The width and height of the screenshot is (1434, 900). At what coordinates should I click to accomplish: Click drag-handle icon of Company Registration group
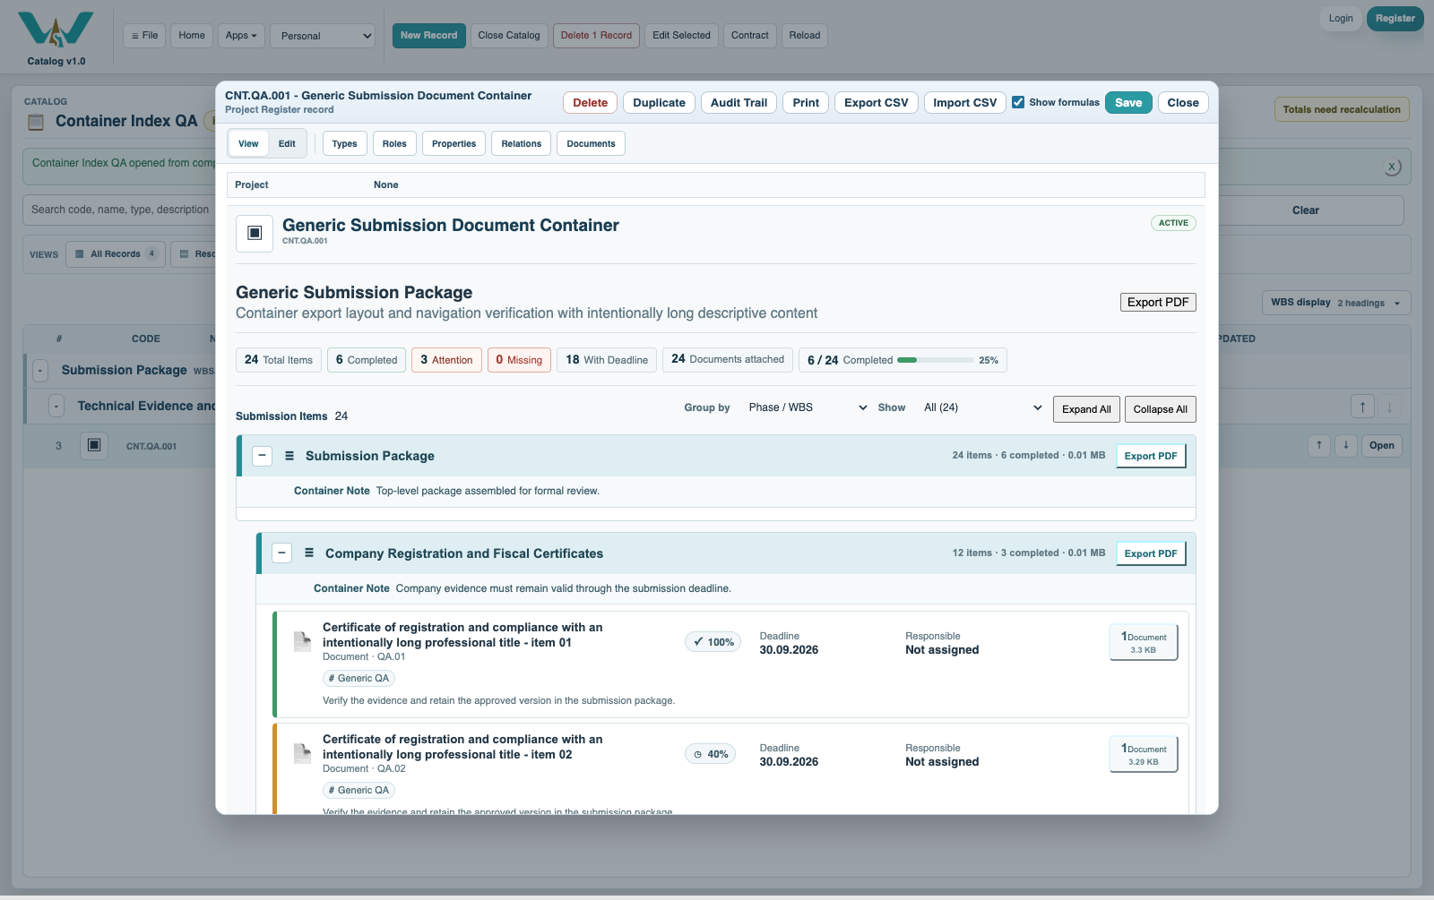[x=309, y=553]
